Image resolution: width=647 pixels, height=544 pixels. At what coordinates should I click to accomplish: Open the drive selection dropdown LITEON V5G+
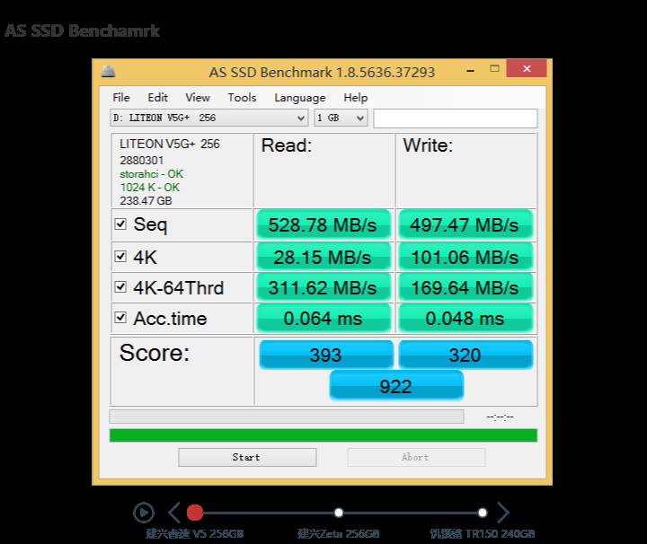[x=209, y=118]
